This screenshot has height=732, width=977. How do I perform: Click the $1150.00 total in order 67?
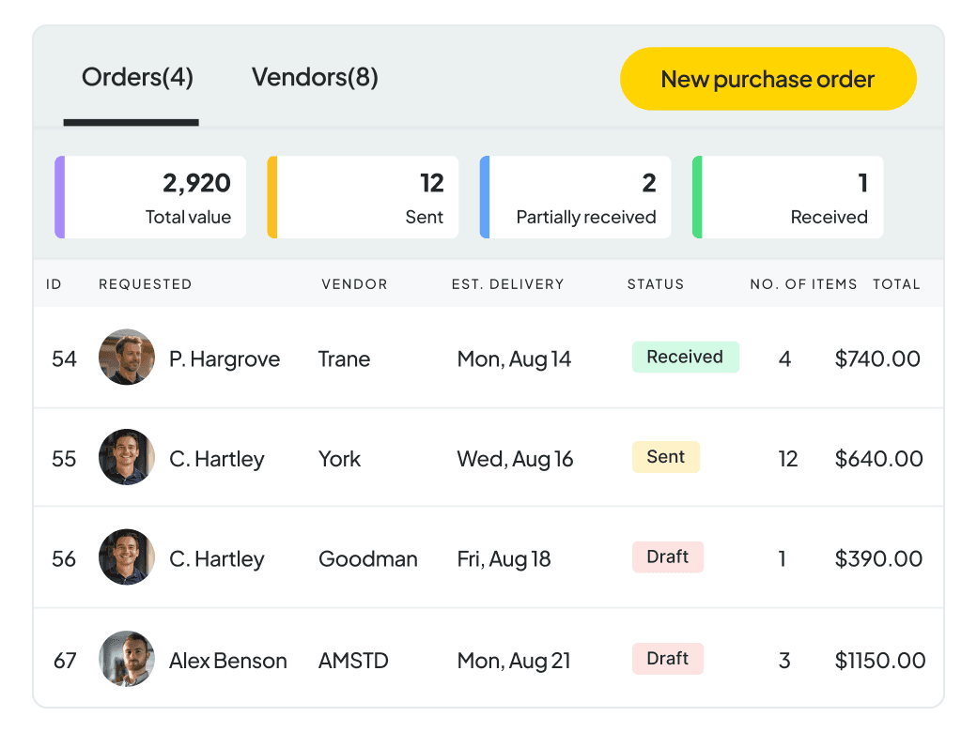(x=880, y=661)
